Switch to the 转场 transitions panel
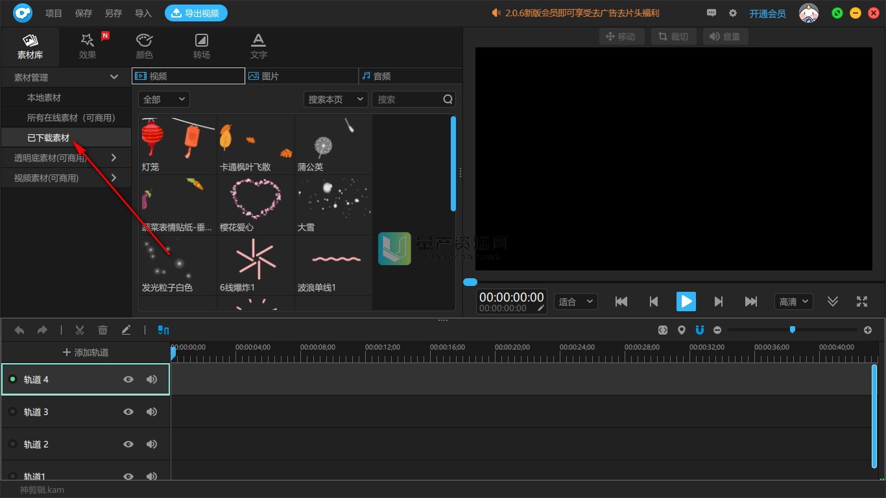The image size is (886, 498). (x=202, y=47)
